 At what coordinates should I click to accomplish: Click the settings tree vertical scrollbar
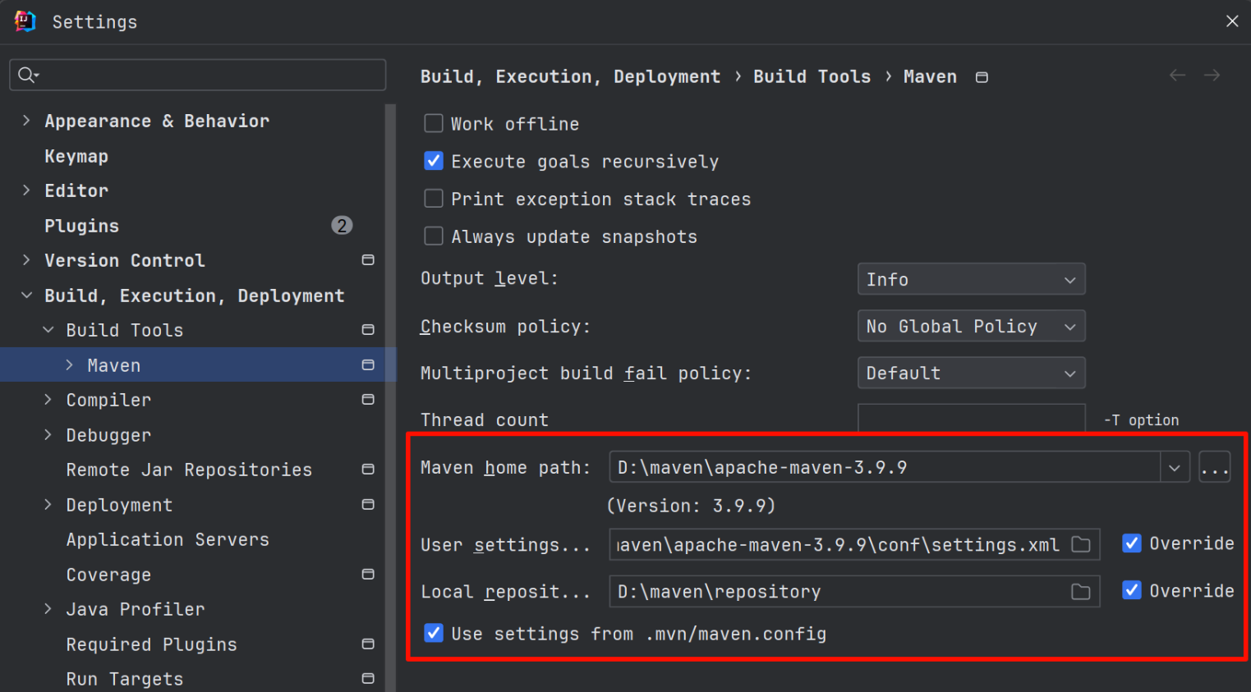click(x=391, y=397)
